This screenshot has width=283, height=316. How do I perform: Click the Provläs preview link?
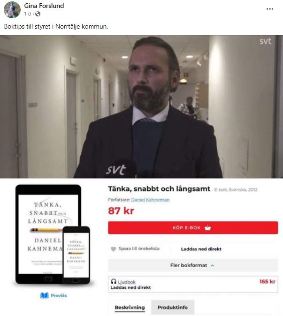(59, 296)
